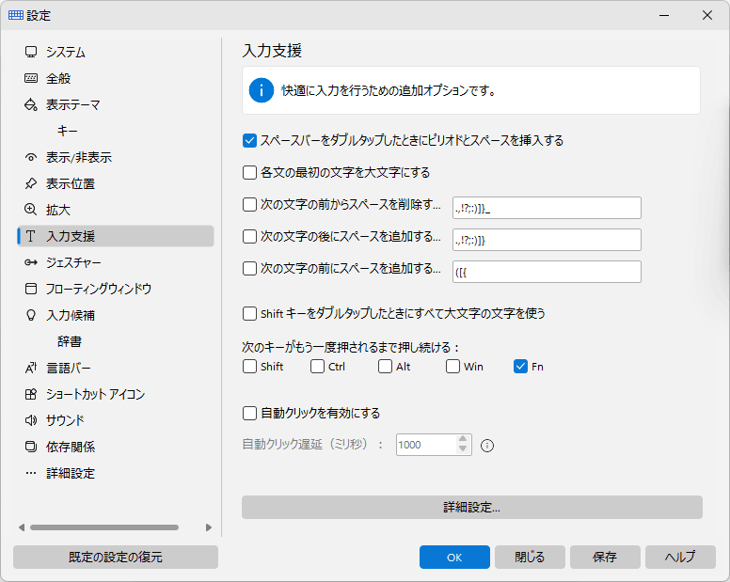Click the ヘルプ button
The height and width of the screenshot is (582, 730).
pyautogui.click(x=680, y=557)
